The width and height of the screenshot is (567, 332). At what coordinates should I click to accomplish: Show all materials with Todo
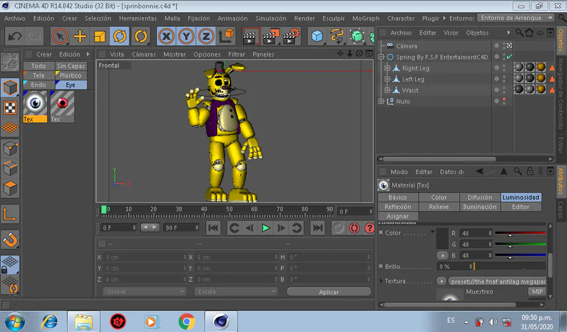tap(38, 66)
